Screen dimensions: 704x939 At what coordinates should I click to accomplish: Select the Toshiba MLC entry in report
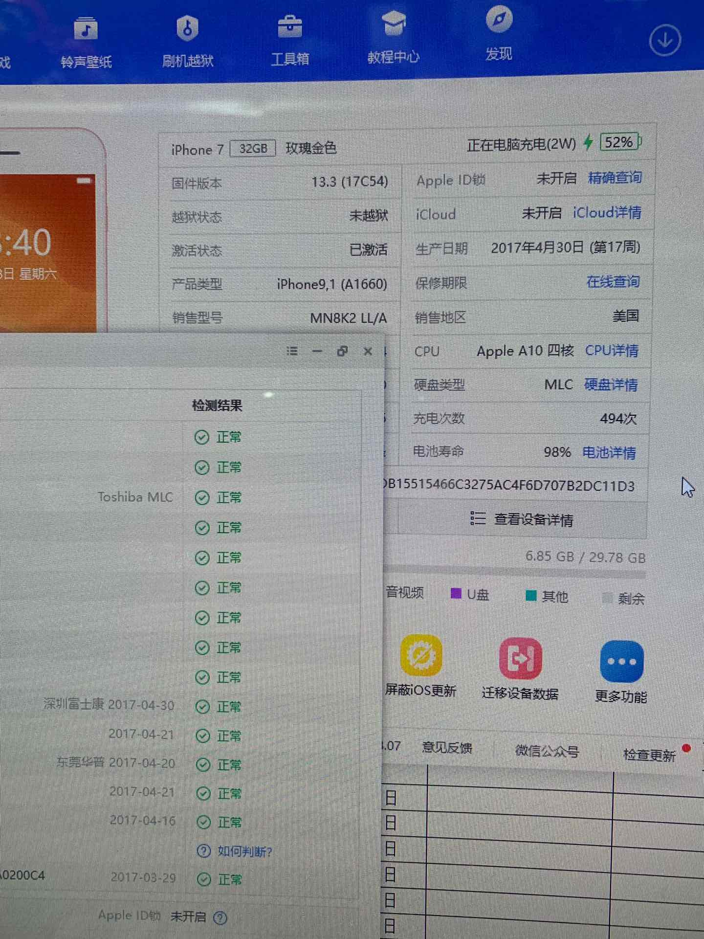[x=135, y=497]
